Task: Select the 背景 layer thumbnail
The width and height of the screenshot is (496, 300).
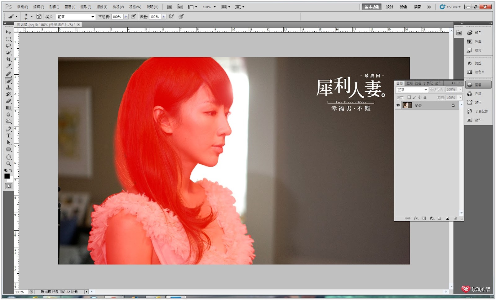Action: 407,105
